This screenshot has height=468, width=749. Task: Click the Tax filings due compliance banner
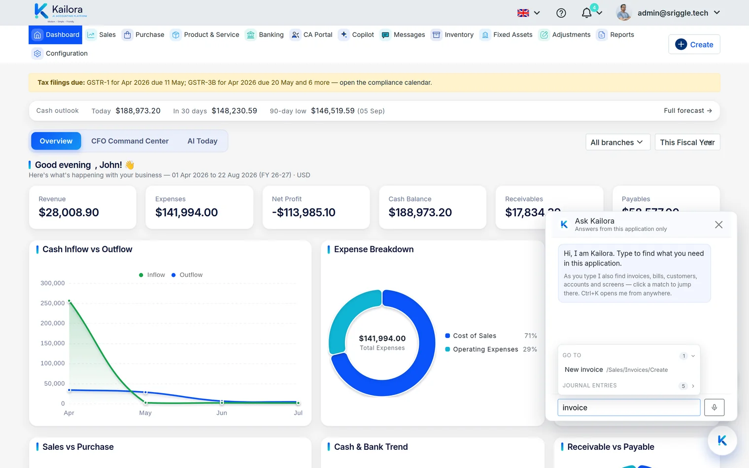[x=374, y=83]
